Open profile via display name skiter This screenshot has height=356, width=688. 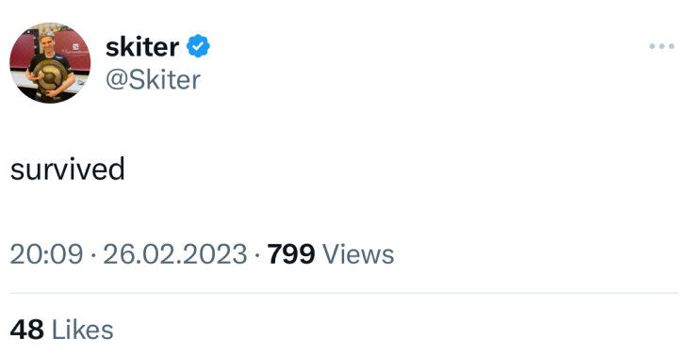142,46
